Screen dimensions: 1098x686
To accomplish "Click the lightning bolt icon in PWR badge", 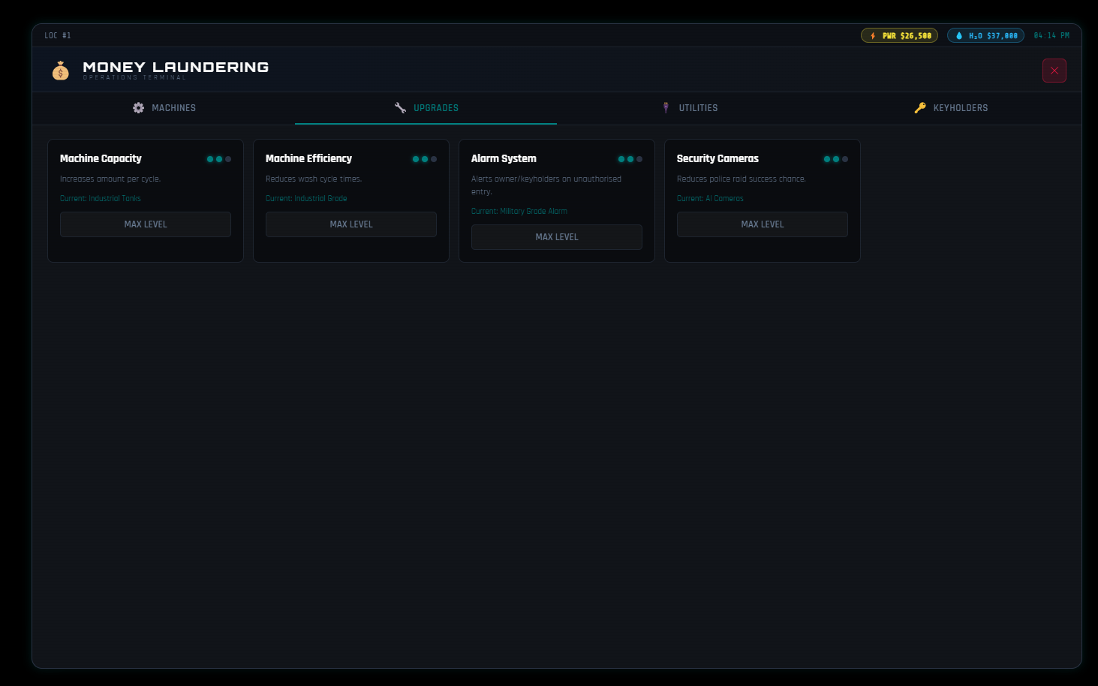I will coord(873,36).
